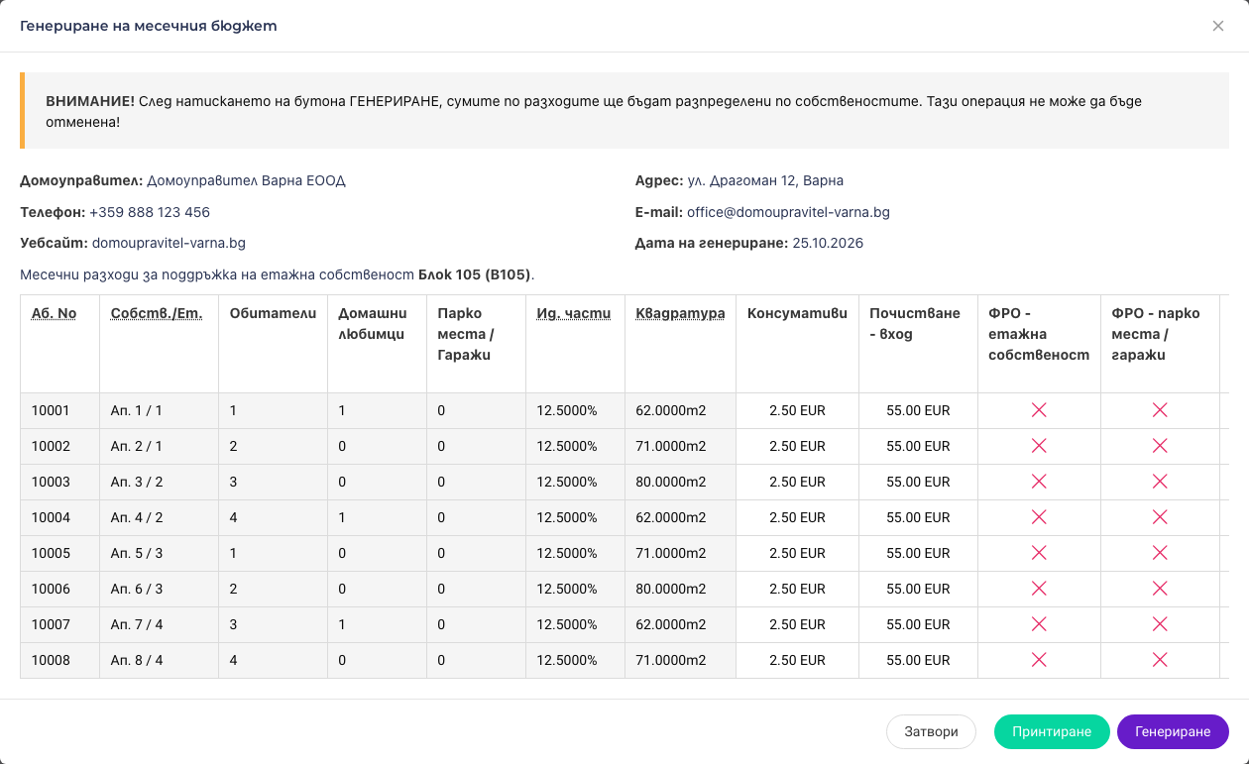Click the Обитатели column header

pyautogui.click(x=273, y=313)
